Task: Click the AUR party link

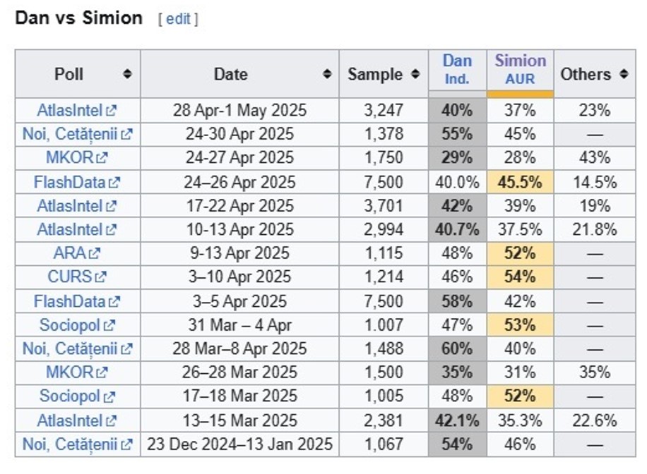Action: click(520, 79)
